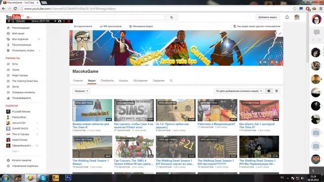324x182 pixels.
Task: Open Менеджер видео link
Action: point(141,26)
